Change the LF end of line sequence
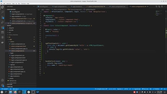 [130, 89]
